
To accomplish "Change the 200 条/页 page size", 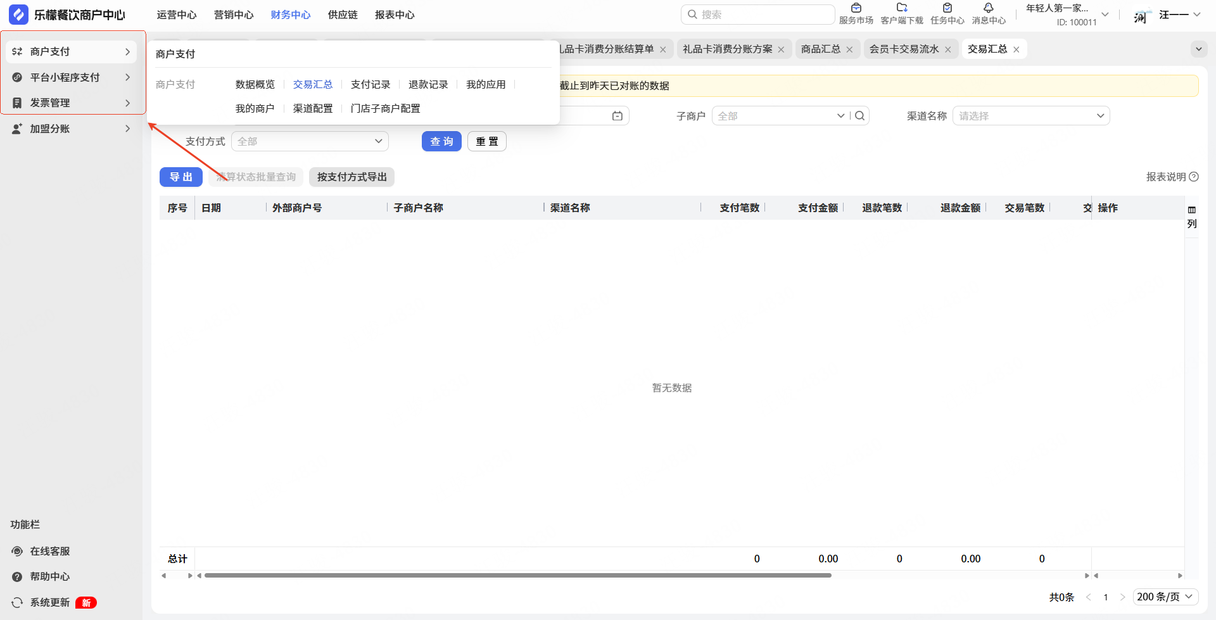I will tap(1165, 597).
